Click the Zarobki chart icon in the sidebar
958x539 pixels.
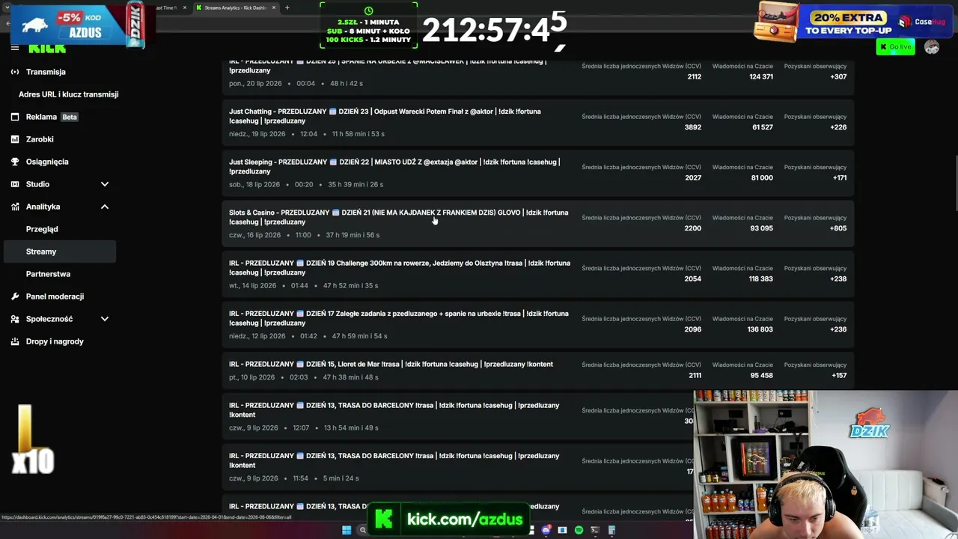15,139
